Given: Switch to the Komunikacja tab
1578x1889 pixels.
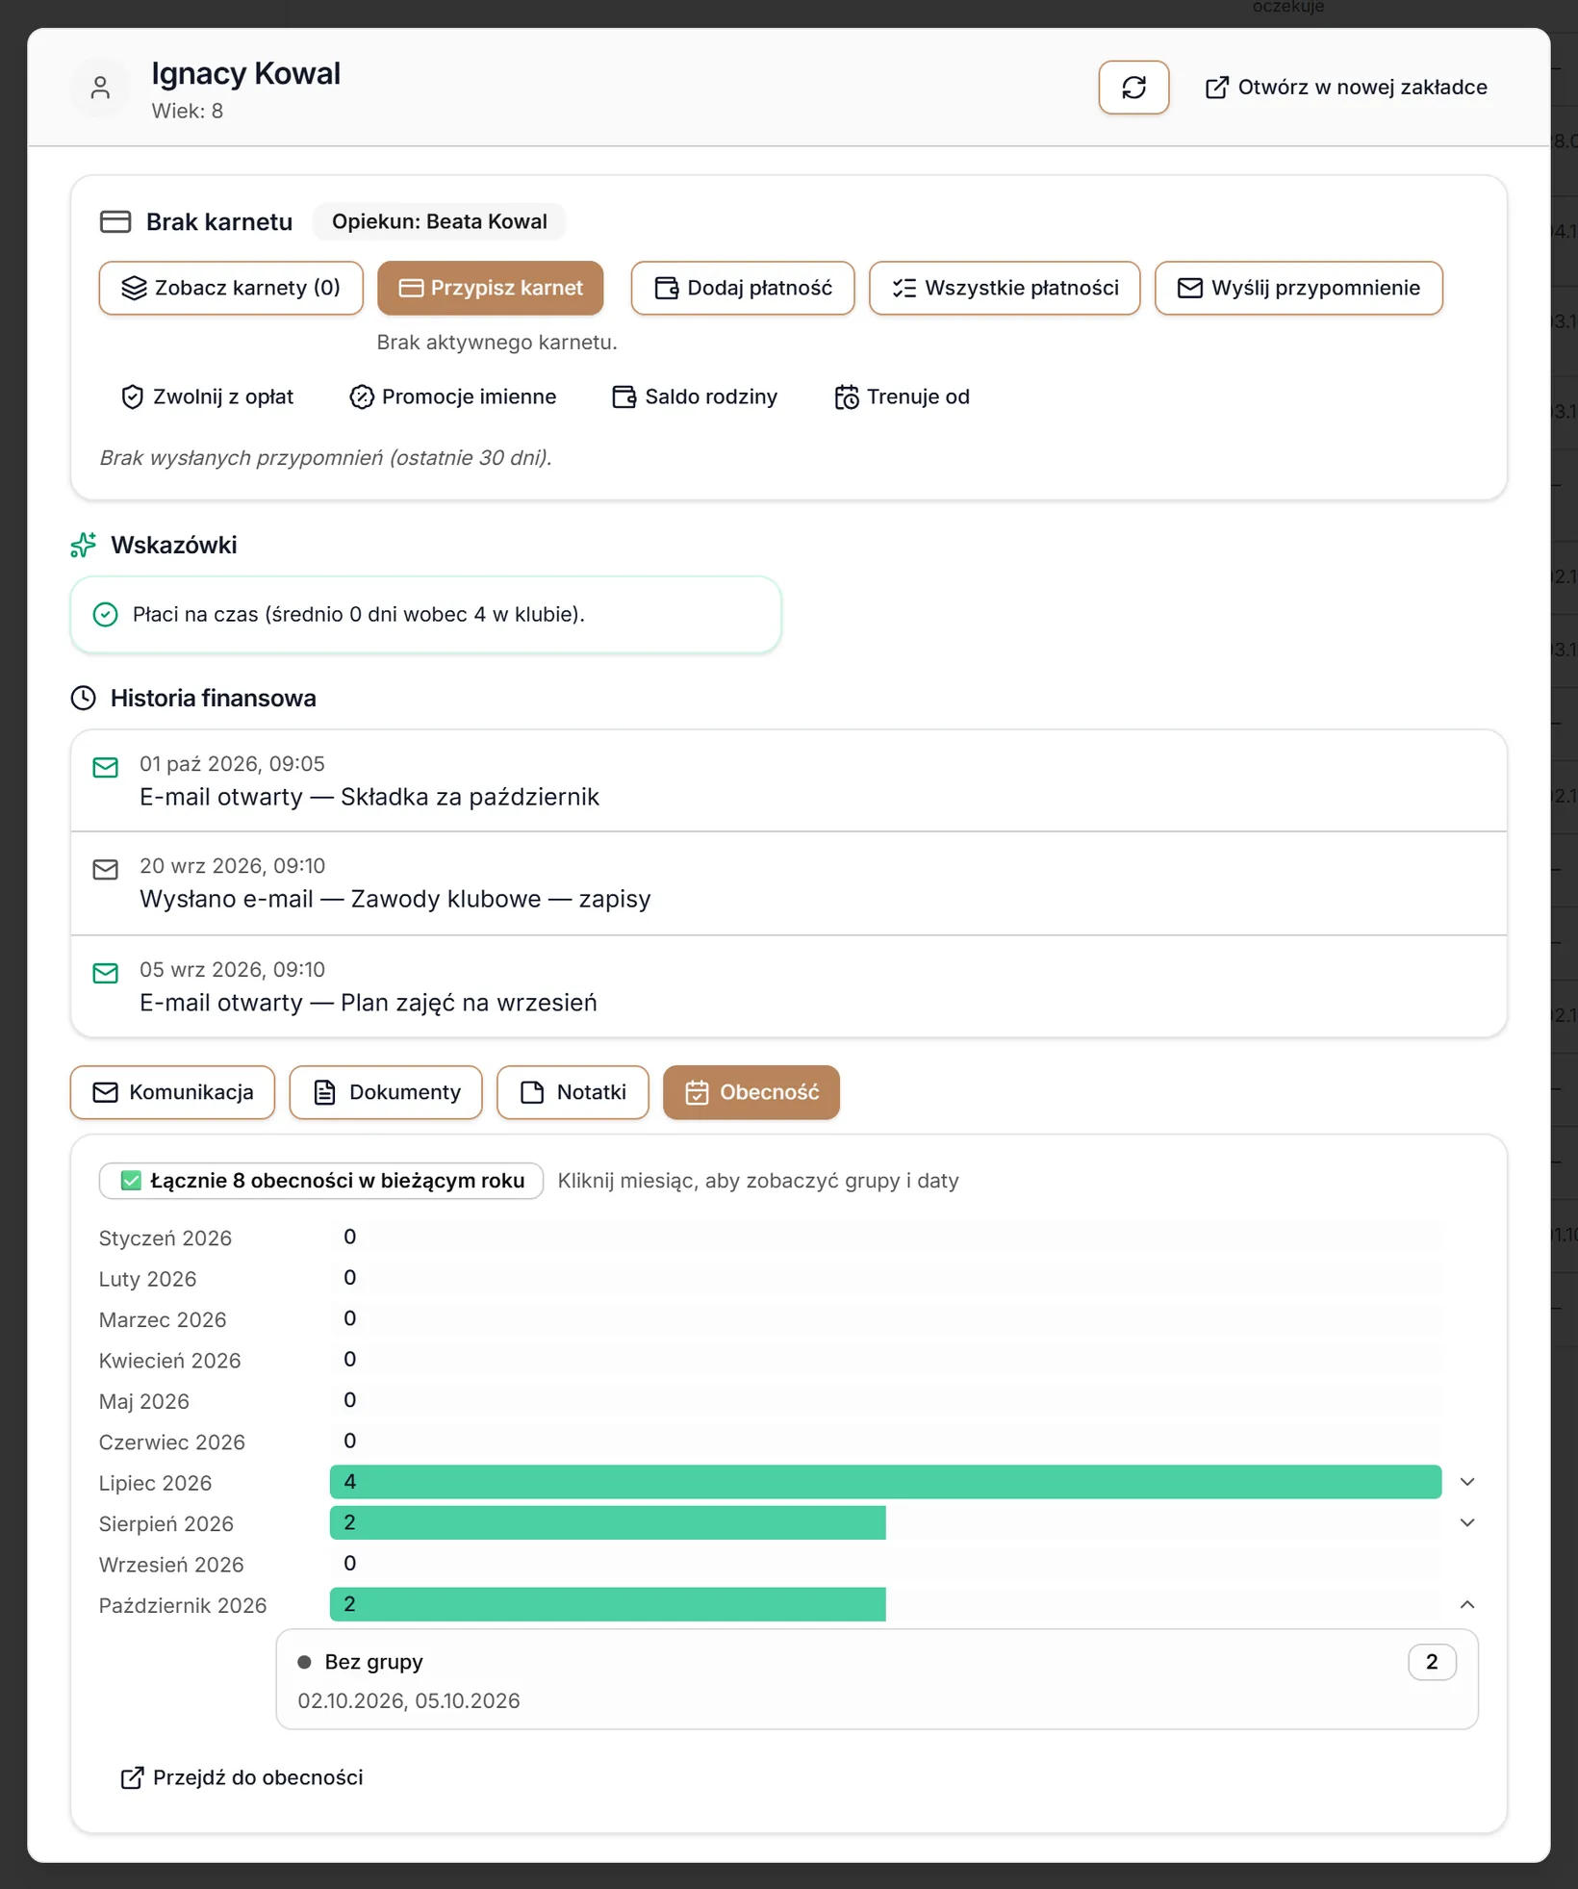Looking at the screenshot, I should (173, 1093).
